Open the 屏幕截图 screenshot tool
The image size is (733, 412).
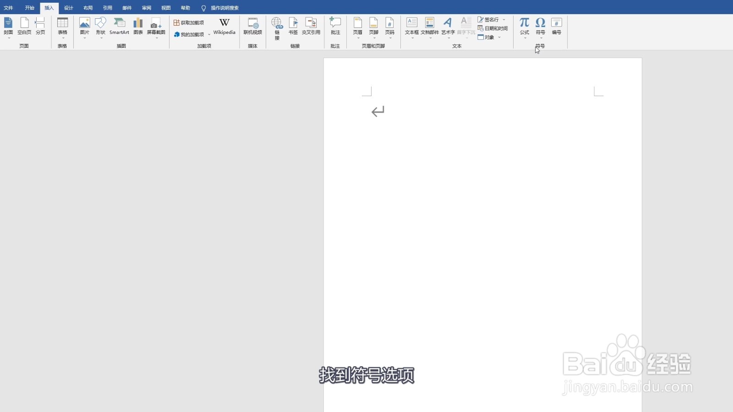156,27
